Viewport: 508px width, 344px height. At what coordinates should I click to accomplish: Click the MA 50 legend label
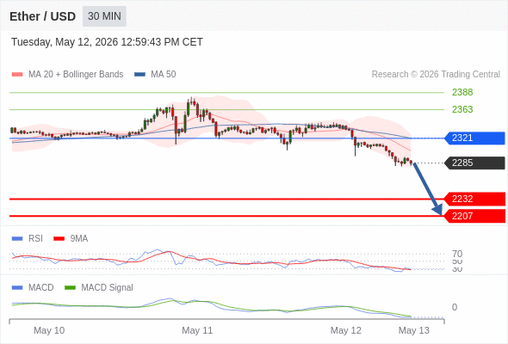(164, 75)
